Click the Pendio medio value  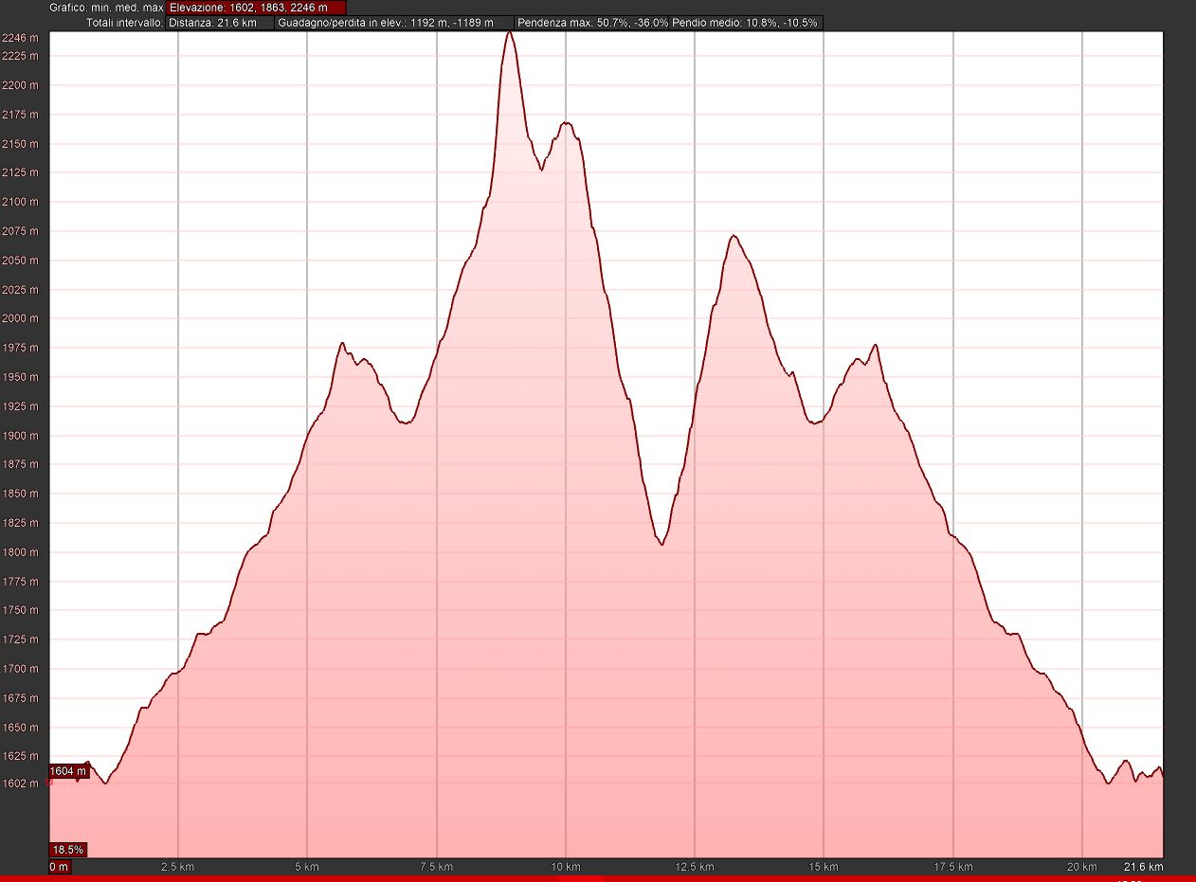point(745,22)
